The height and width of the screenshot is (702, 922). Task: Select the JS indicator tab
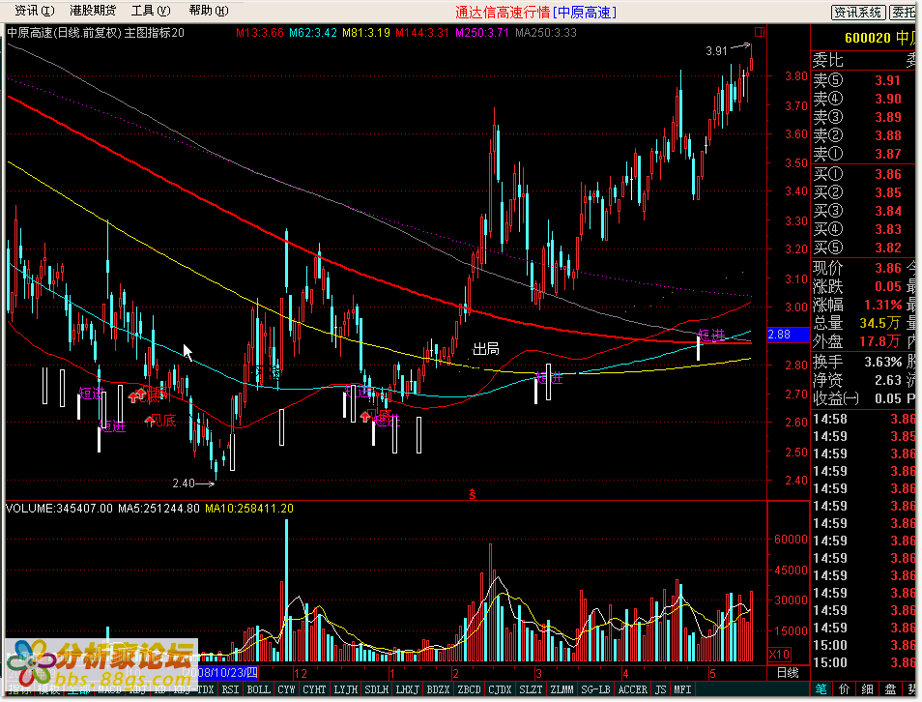pos(661,689)
